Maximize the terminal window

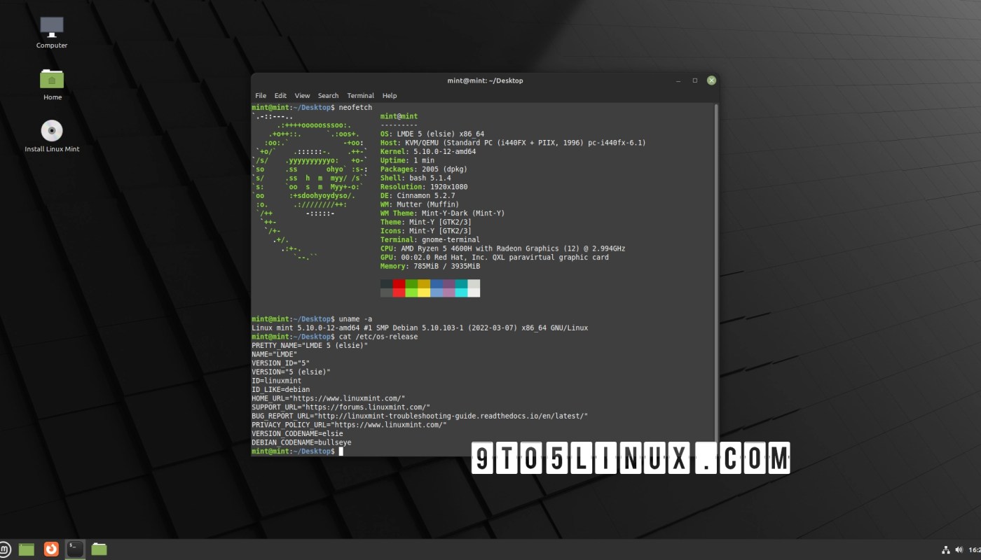point(695,80)
